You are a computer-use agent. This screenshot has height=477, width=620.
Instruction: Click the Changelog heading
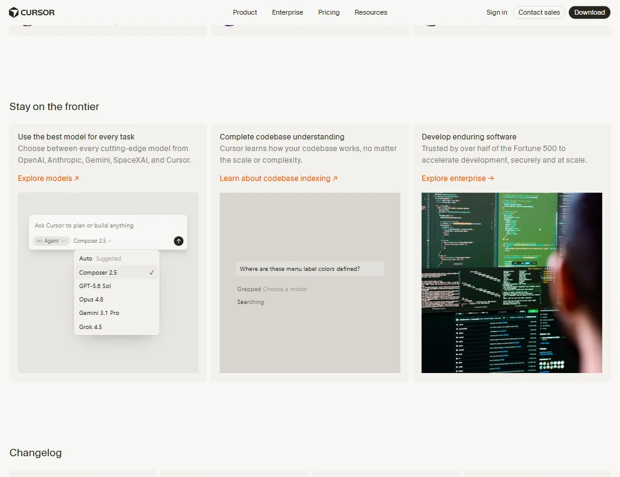pos(35,453)
